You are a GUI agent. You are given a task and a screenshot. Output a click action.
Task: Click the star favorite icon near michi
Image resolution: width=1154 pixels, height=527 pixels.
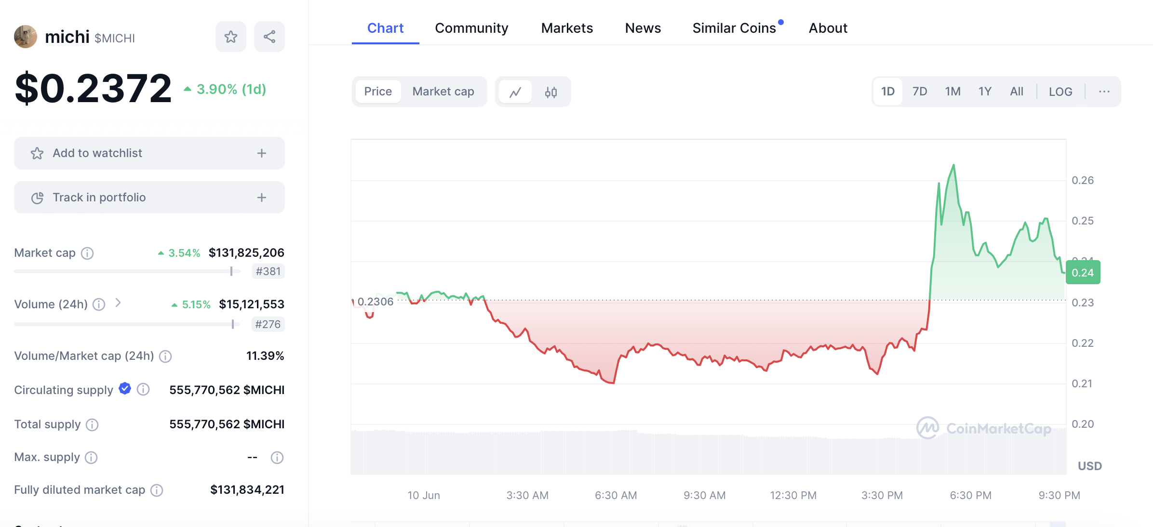point(230,37)
